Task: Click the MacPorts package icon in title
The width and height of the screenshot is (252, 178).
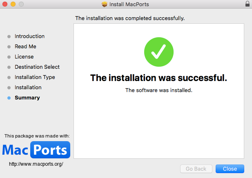Action: pyautogui.click(x=105, y=4)
